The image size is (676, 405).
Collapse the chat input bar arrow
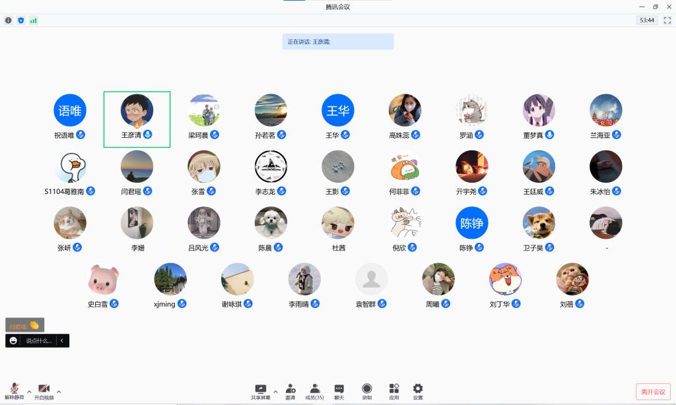click(62, 341)
